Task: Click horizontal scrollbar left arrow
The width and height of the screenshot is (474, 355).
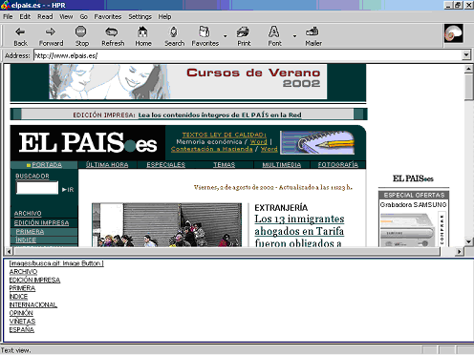Action: pos(9,251)
